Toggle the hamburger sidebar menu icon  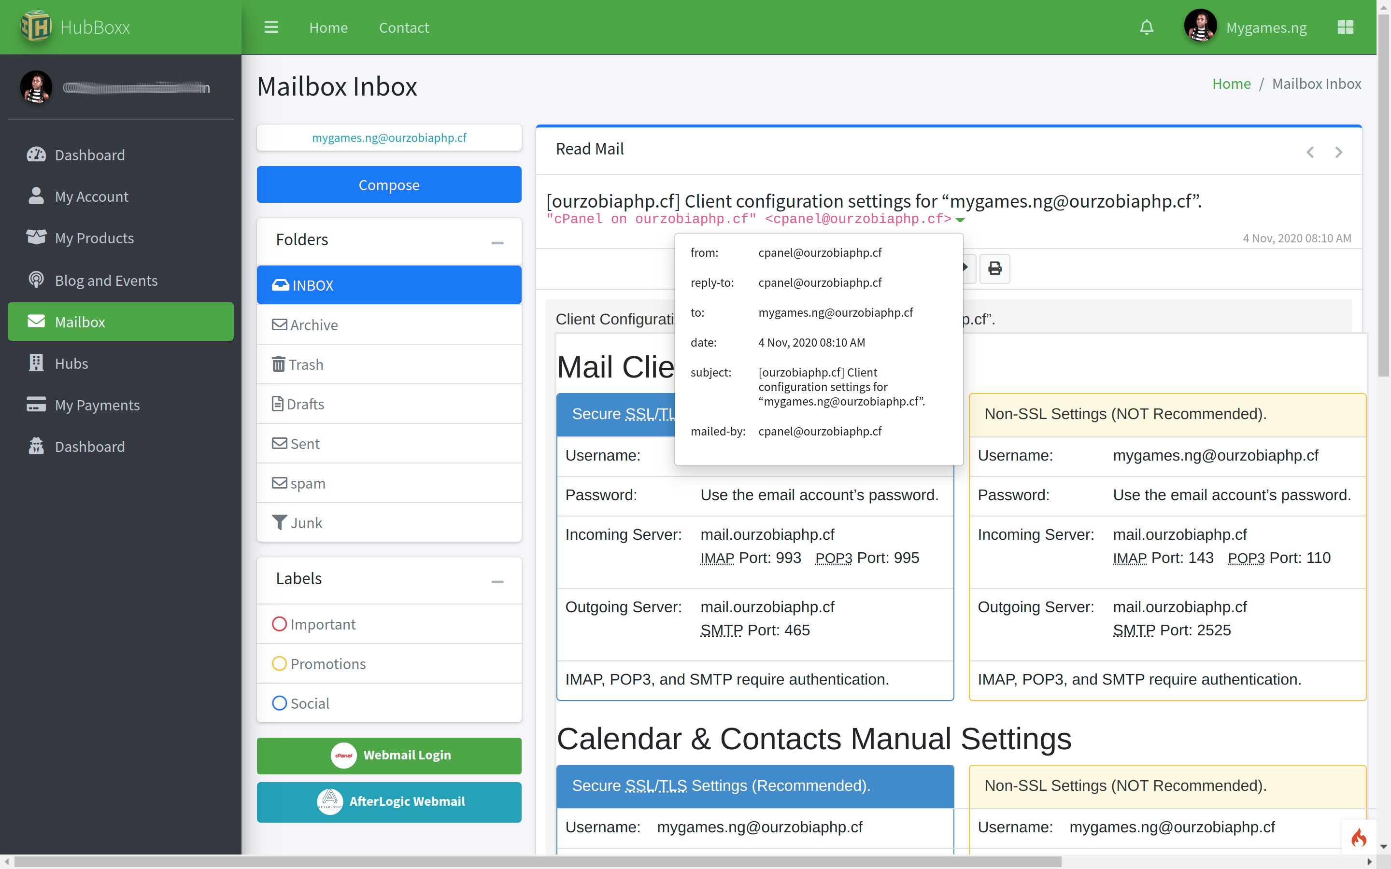271,27
